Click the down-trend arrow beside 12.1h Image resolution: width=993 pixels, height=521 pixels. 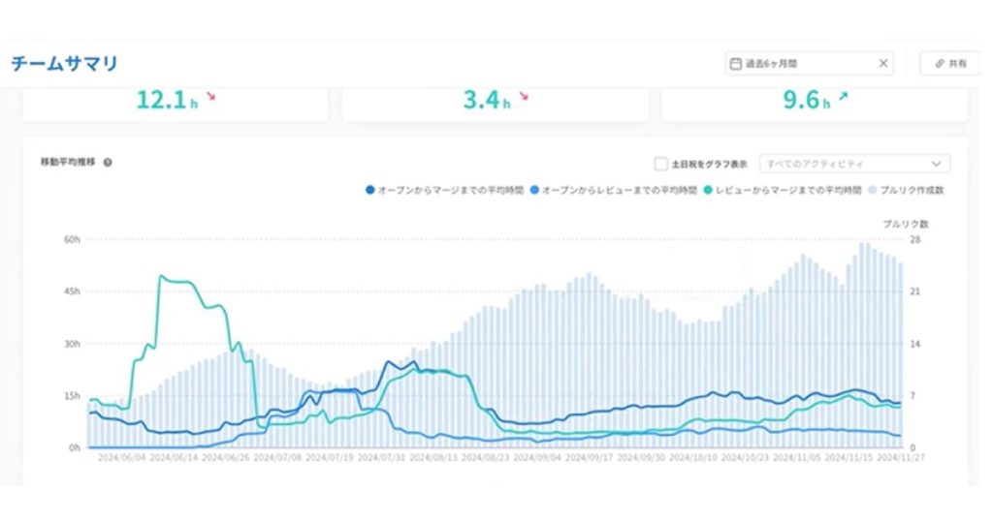210,97
